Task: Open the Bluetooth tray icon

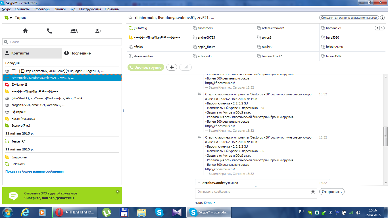Action: click(x=330, y=212)
